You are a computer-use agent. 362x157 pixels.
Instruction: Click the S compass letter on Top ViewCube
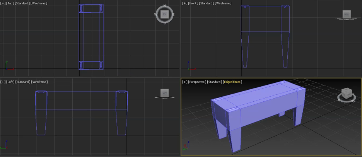coord(165,23)
